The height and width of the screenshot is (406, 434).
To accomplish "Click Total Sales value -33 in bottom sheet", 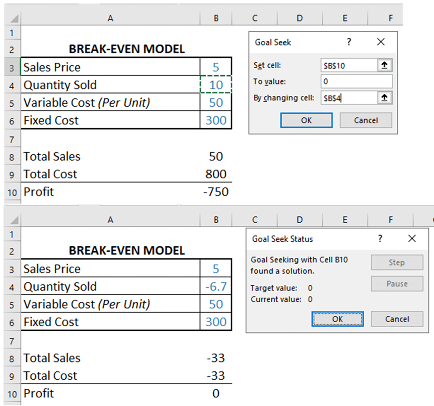I will click(x=216, y=358).
